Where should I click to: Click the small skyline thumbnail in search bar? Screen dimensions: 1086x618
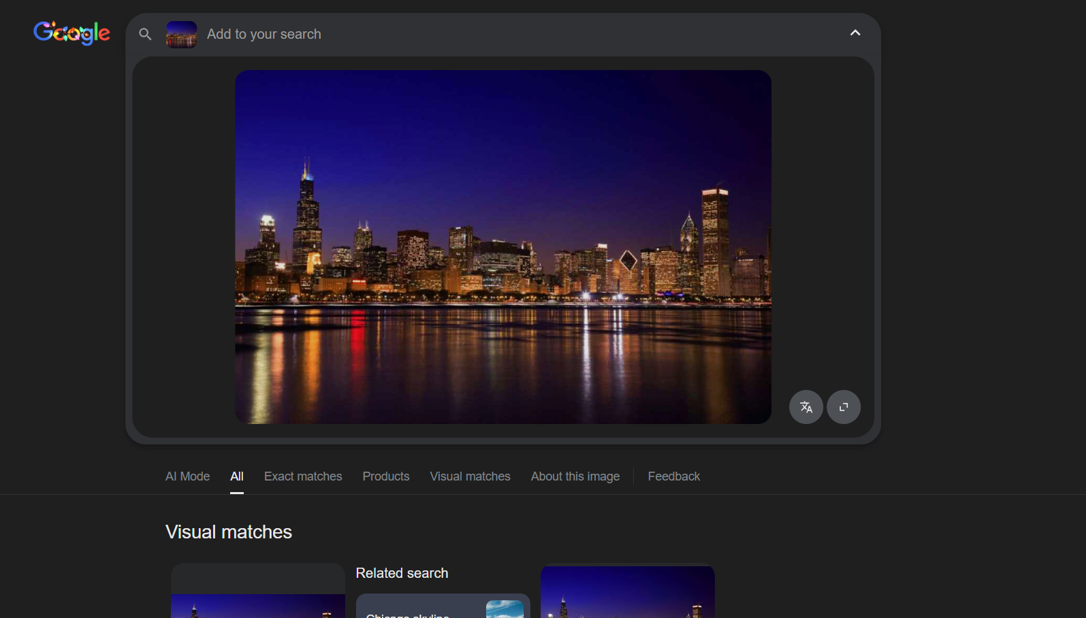[181, 34]
